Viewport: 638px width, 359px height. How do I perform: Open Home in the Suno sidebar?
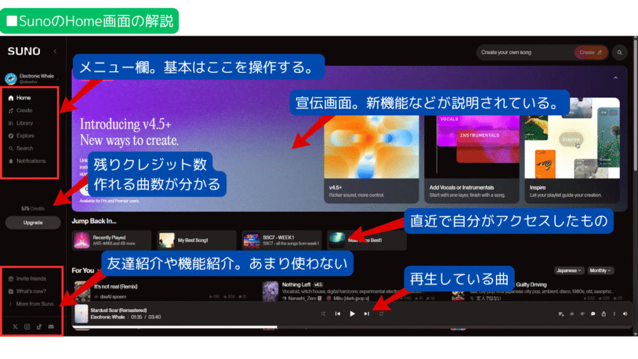(x=19, y=98)
